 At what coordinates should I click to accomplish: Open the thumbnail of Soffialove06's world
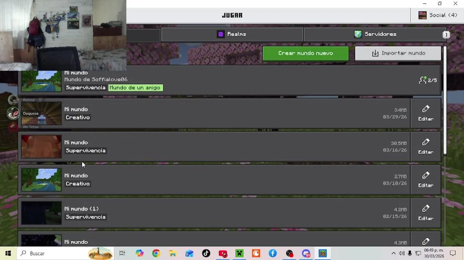[x=41, y=81]
